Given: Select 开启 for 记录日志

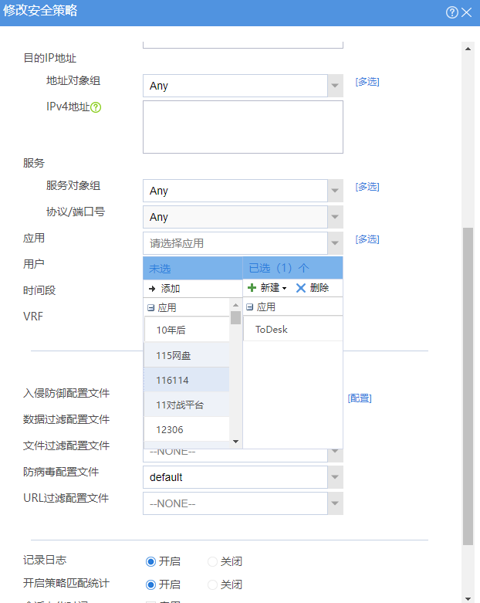Looking at the screenshot, I should (151, 561).
